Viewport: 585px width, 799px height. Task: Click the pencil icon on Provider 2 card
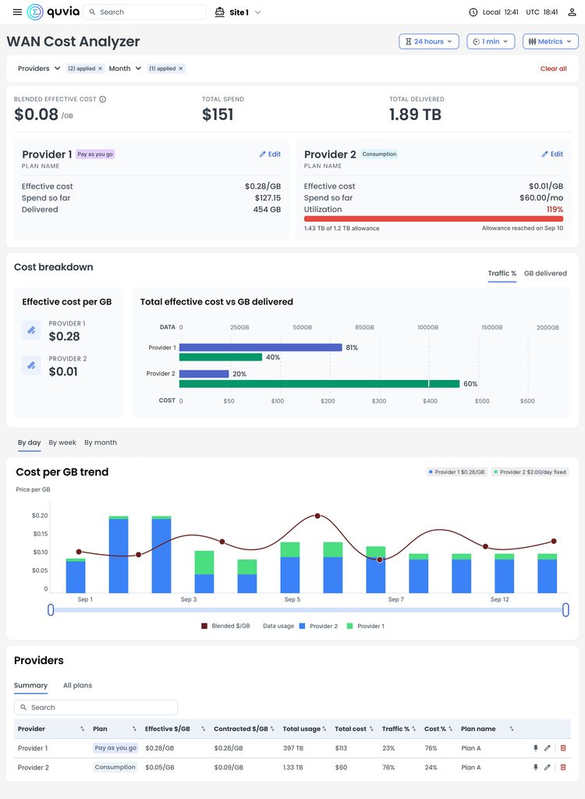coord(544,154)
